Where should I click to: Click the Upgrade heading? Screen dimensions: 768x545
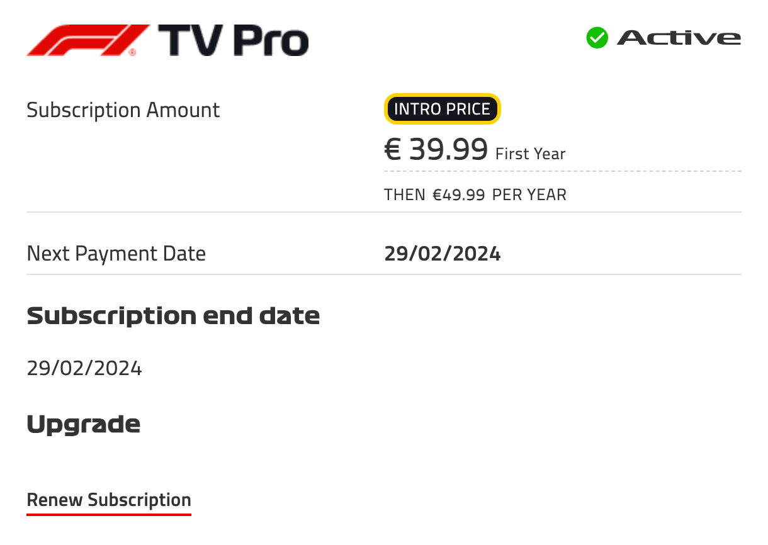pyautogui.click(x=83, y=425)
